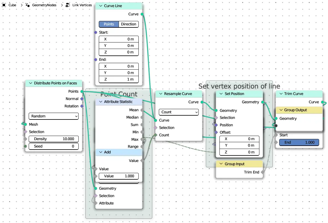
Task: Click the Max output socket of Attribute Statistic
Action: [x=142, y=139]
